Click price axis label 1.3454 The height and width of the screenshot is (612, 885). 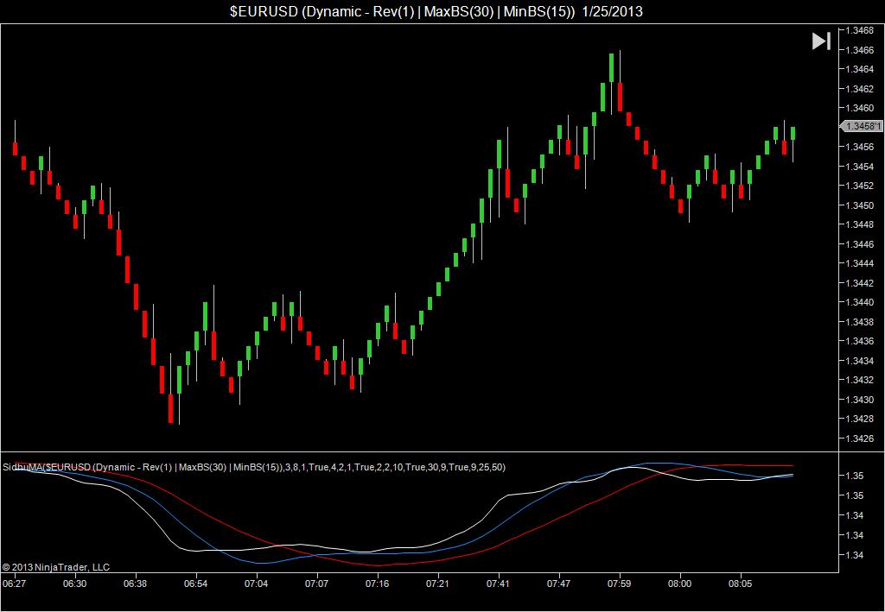[860, 167]
